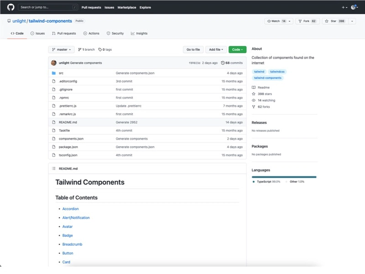This screenshot has width=365, height=274.
Task: Click the Watch button
Action: (x=276, y=21)
